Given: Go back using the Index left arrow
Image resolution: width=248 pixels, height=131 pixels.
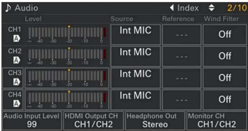Looking at the screenshot, I should (172, 8).
